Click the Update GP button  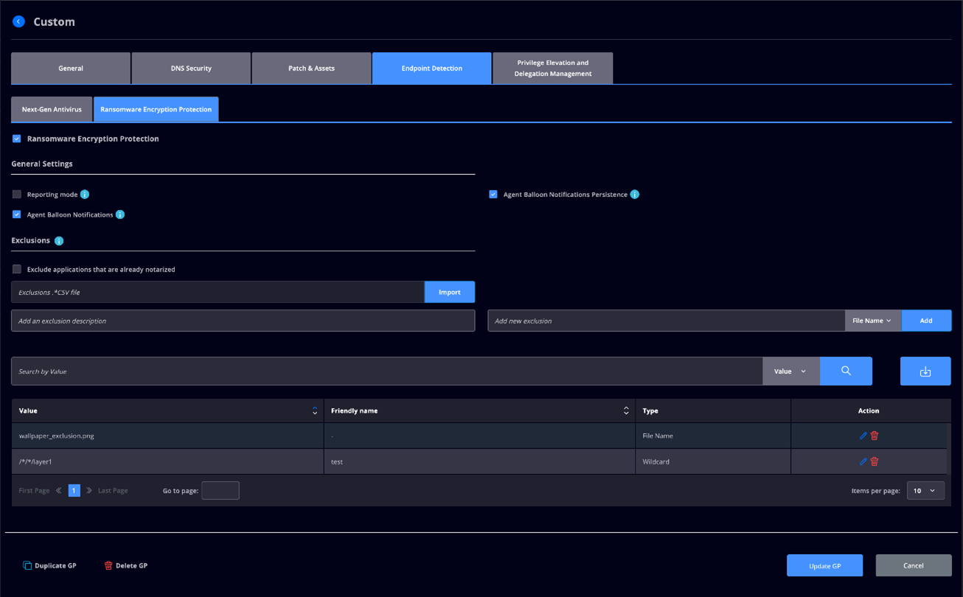click(x=824, y=565)
